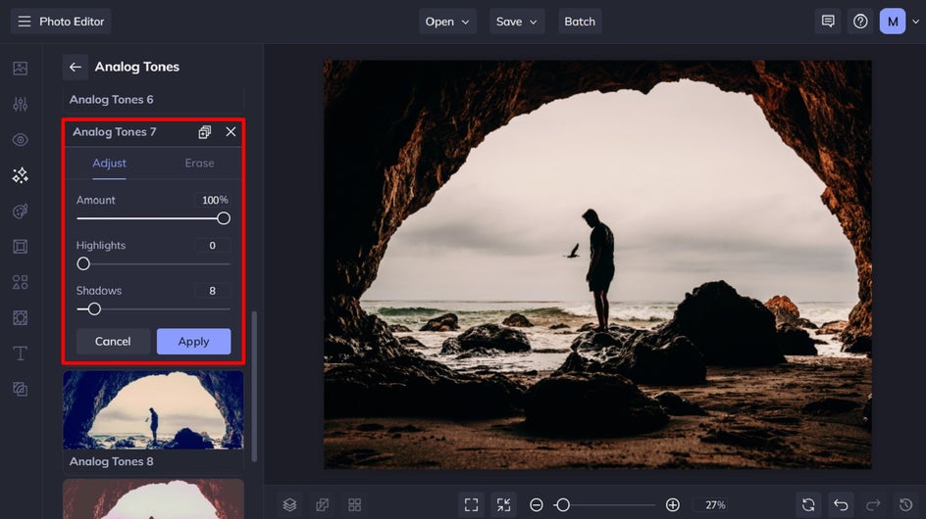Switch to the Erase tab

point(199,163)
